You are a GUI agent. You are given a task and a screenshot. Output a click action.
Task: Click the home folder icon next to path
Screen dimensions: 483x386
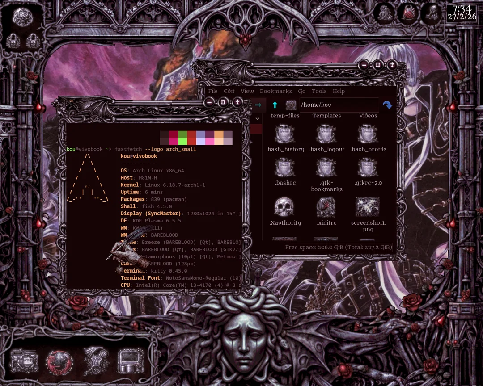(x=291, y=105)
